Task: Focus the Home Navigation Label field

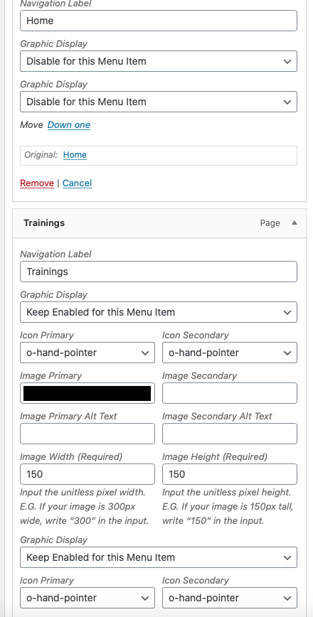Action: coord(159,21)
